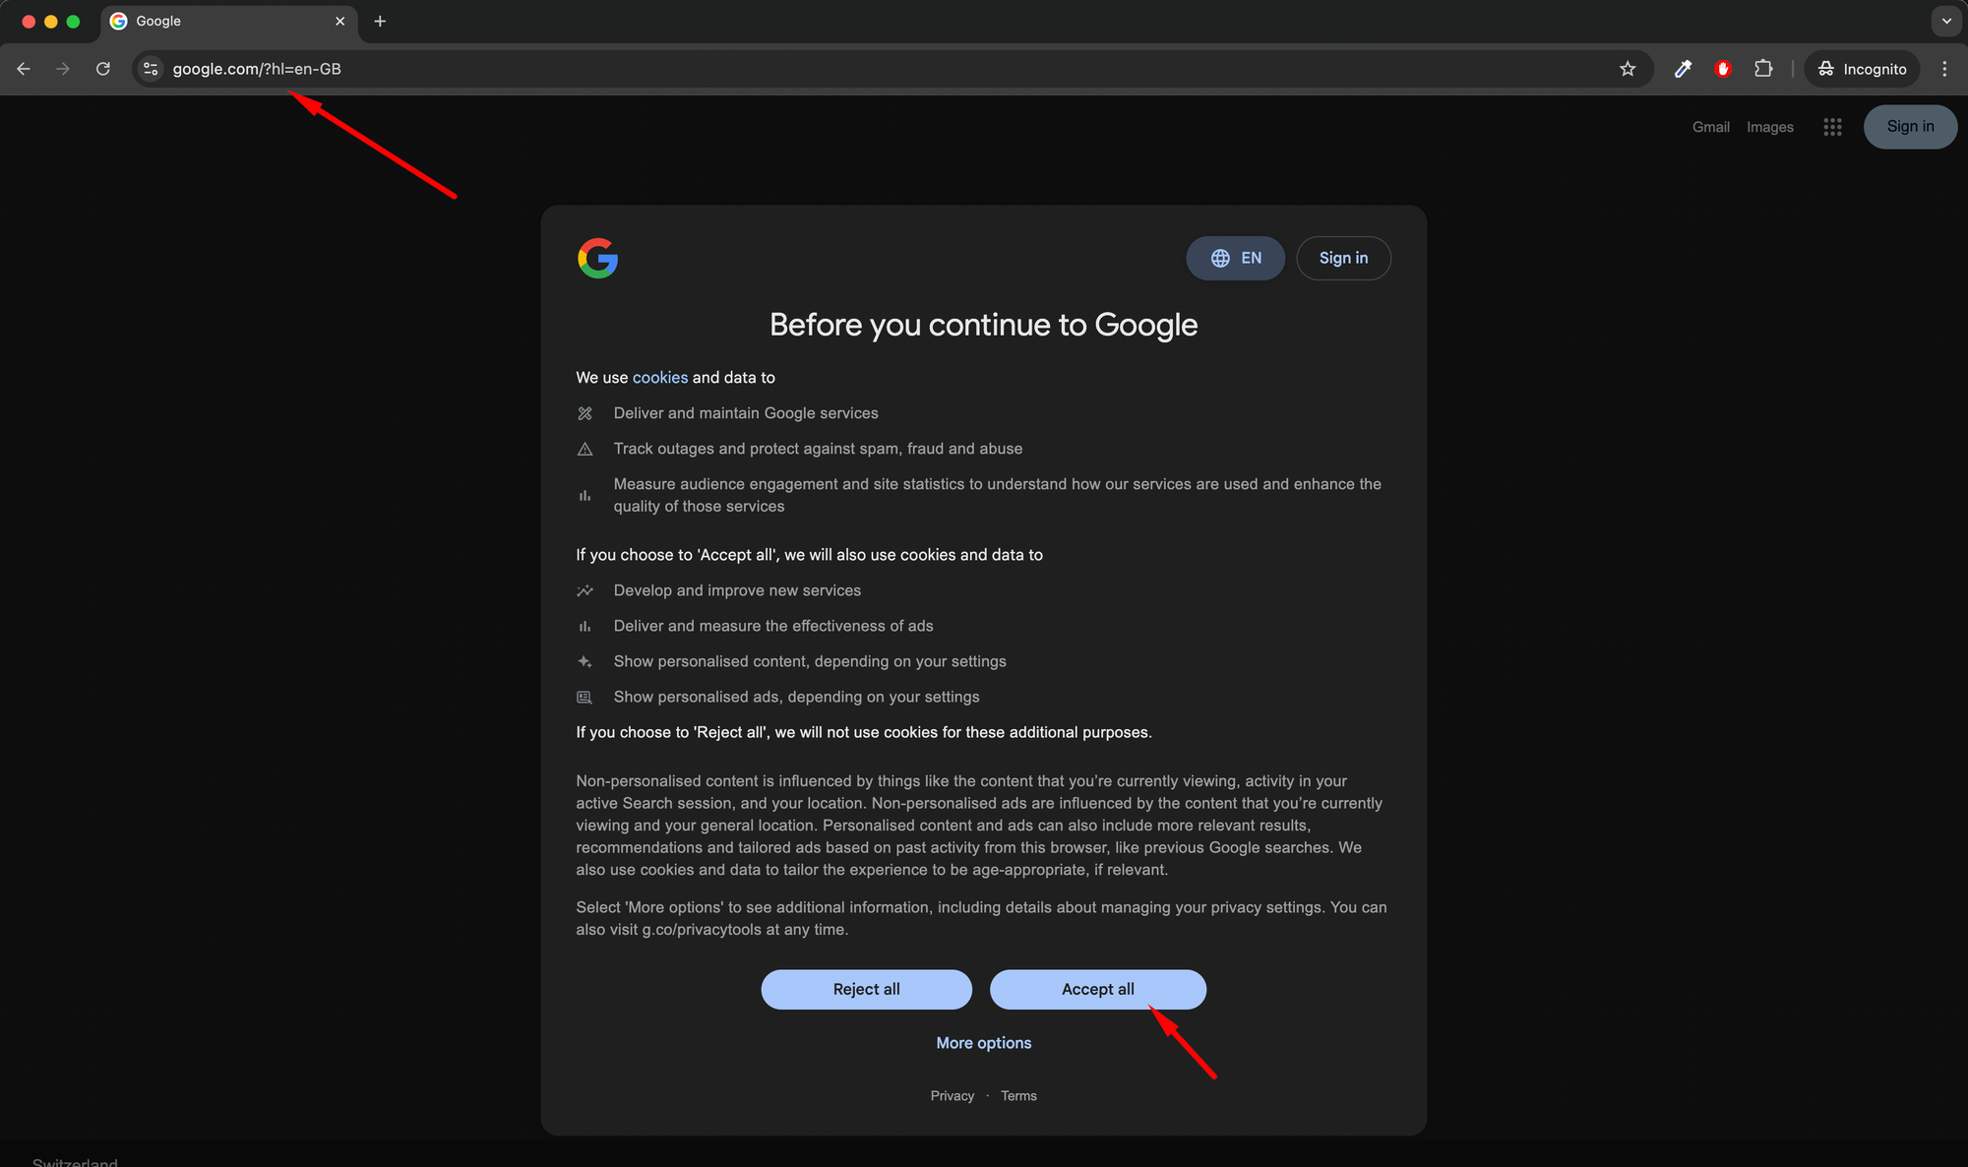
Task: Bookmark this page with the star icon
Action: 1628,69
